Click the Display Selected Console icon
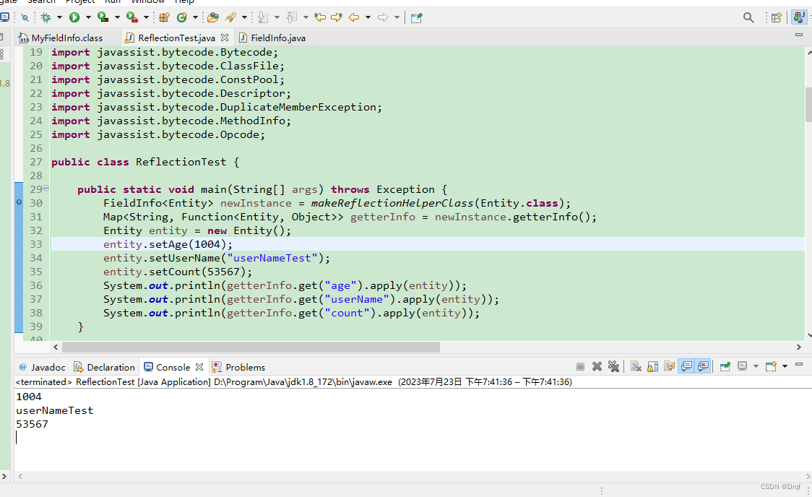Screen dimensions: 812x497 (x=742, y=366)
